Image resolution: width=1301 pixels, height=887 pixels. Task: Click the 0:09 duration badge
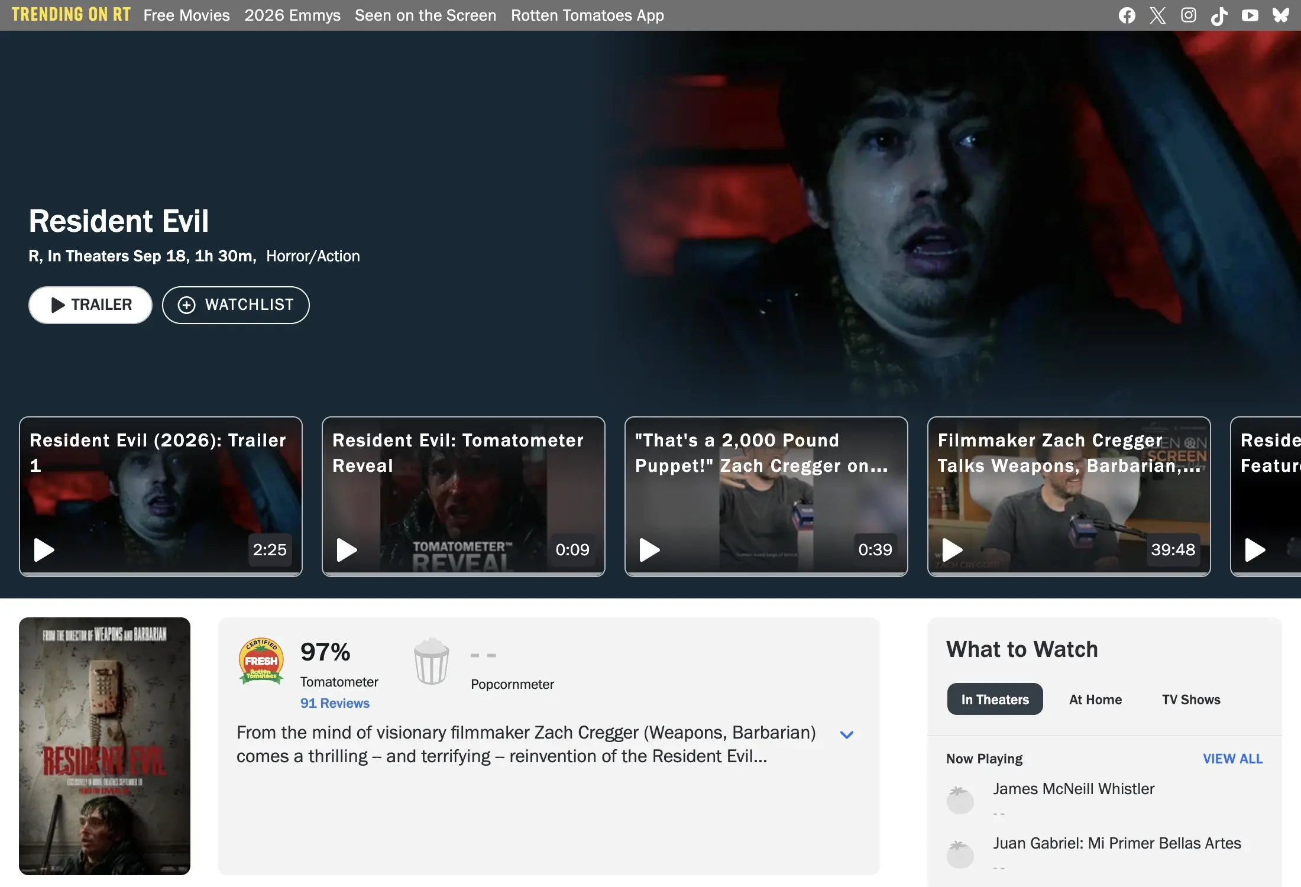pyautogui.click(x=572, y=550)
